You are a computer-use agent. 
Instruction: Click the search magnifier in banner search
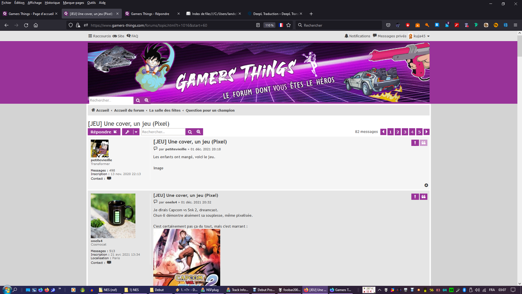pyautogui.click(x=138, y=100)
